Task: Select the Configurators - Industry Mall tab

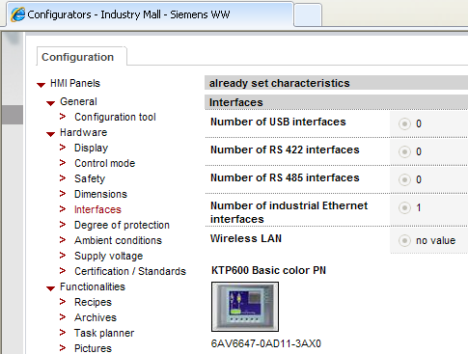Action: point(151,14)
